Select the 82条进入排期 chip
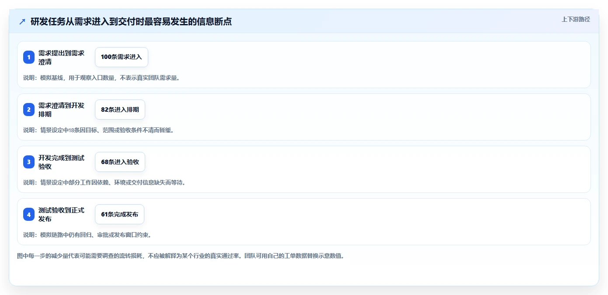This screenshot has width=608, height=295. click(x=120, y=110)
